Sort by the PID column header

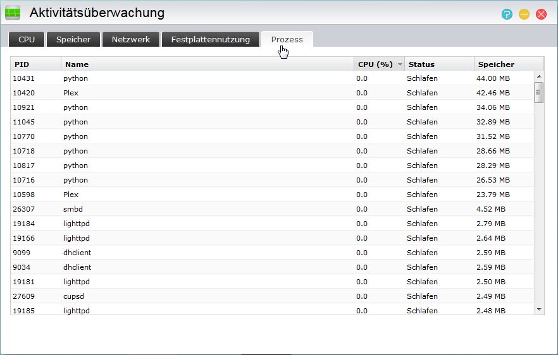click(35, 64)
